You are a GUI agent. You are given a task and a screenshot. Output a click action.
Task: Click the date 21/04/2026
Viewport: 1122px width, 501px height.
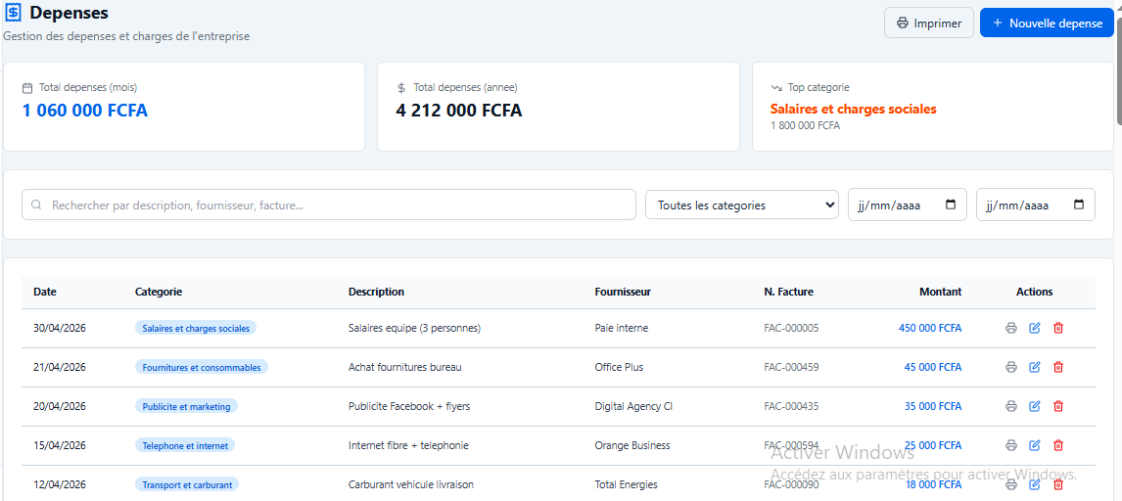[60, 367]
